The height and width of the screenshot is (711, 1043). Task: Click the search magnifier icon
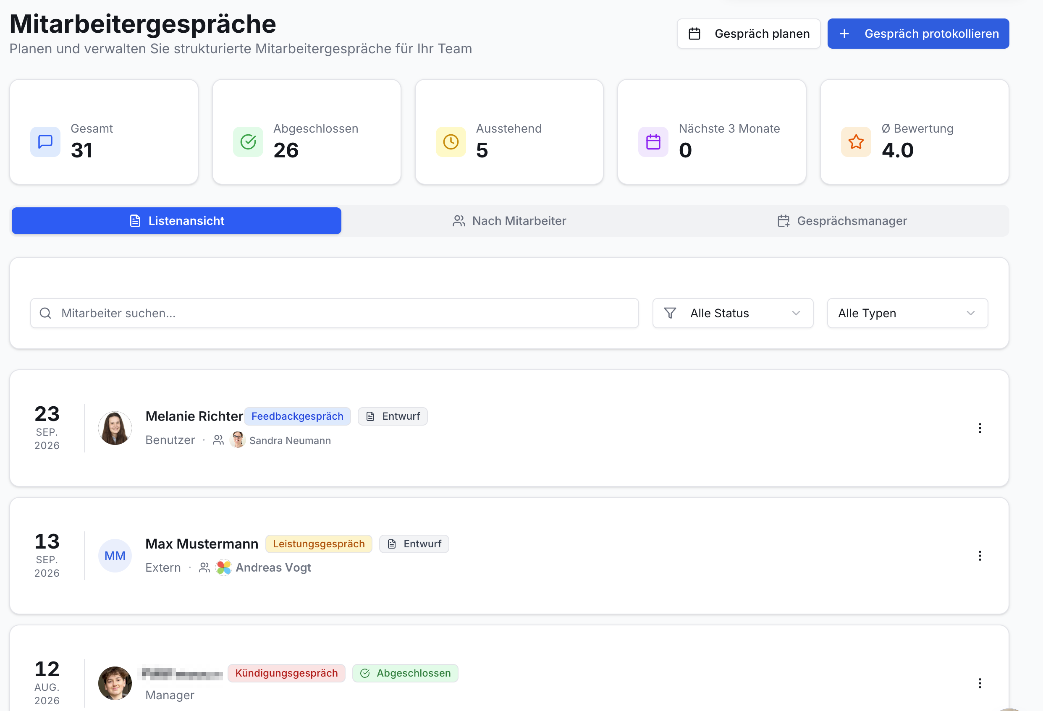coord(45,313)
